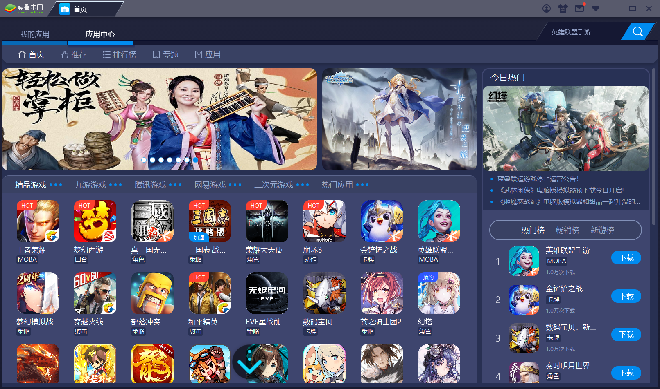Open the message mail icon
660x389 pixels.
pos(579,9)
